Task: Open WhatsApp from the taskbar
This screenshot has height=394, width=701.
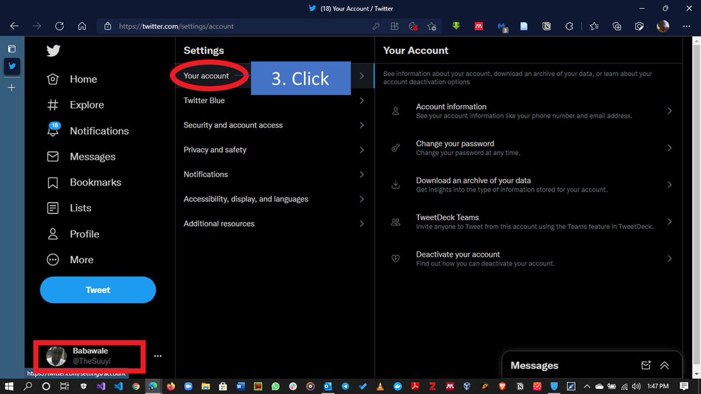Action: pyautogui.click(x=275, y=386)
